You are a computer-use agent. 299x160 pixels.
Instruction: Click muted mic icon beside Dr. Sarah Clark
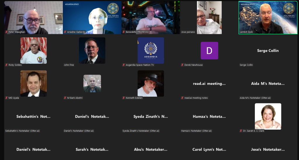(241, 131)
